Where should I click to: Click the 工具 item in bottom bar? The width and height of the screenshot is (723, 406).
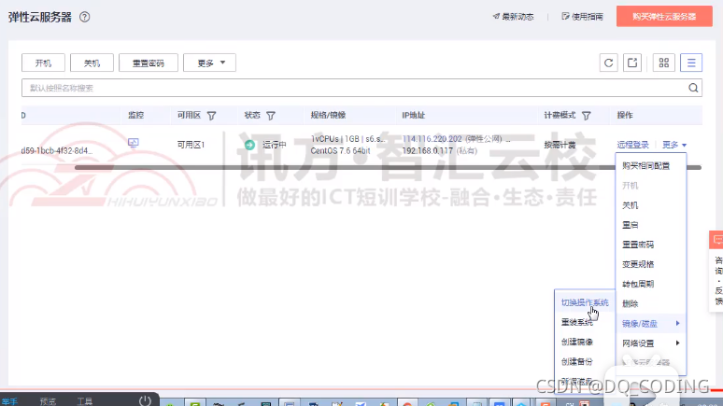pyautogui.click(x=84, y=401)
